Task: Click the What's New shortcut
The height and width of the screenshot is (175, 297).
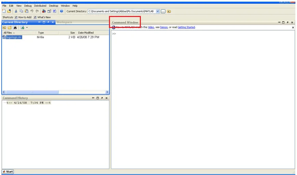Action: [42, 17]
